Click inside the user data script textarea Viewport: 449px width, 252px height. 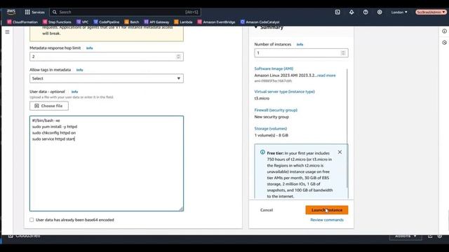[107, 163]
